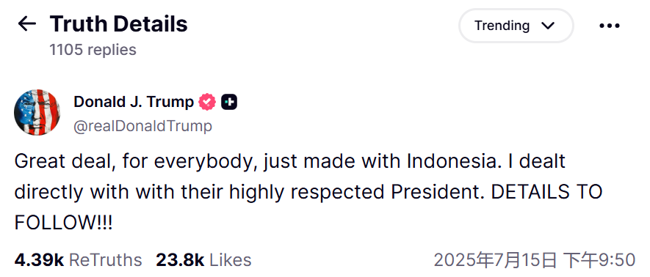Click the post time 下午9:50
The height and width of the screenshot is (277, 650).
pos(599,260)
